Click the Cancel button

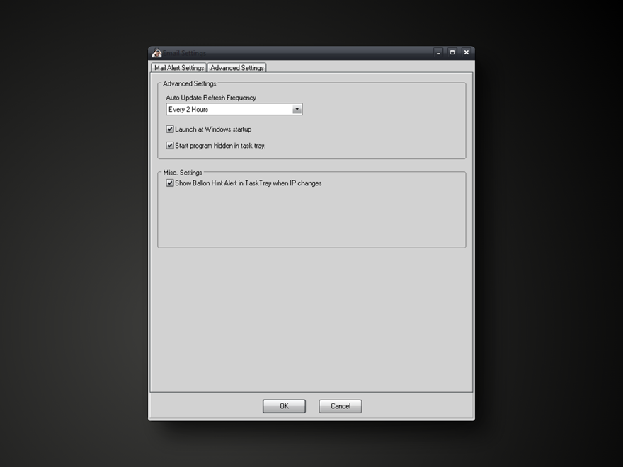[x=340, y=406]
